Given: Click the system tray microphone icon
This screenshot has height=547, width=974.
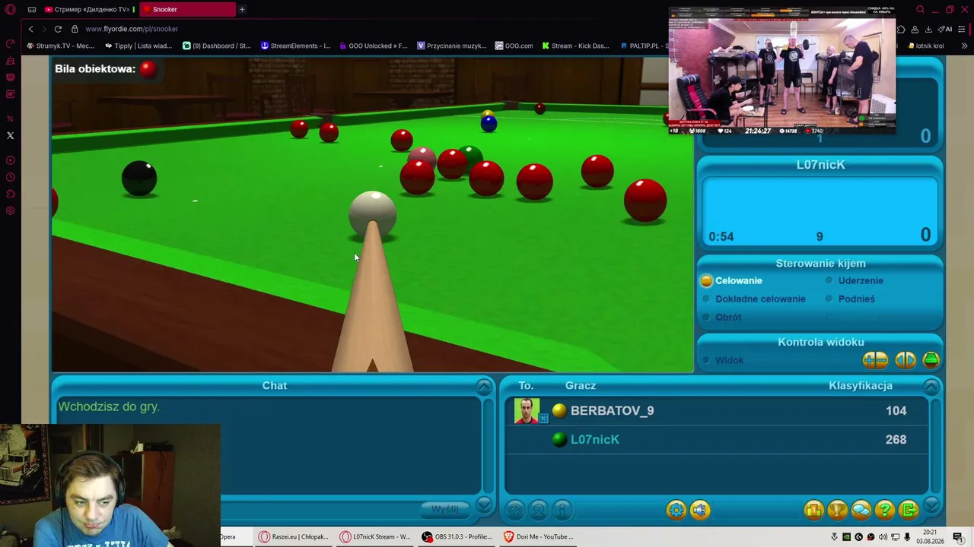Looking at the screenshot, I should (907, 537).
